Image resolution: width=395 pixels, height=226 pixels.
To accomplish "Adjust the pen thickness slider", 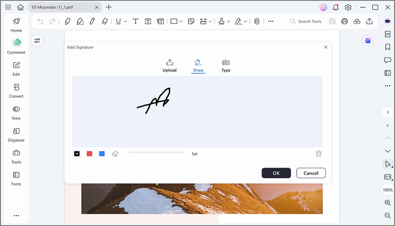I will (154, 152).
